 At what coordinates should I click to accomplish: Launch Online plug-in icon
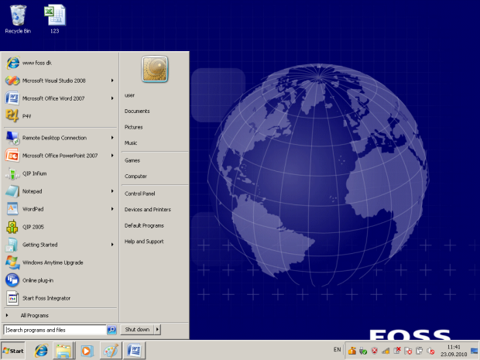click(x=12, y=280)
